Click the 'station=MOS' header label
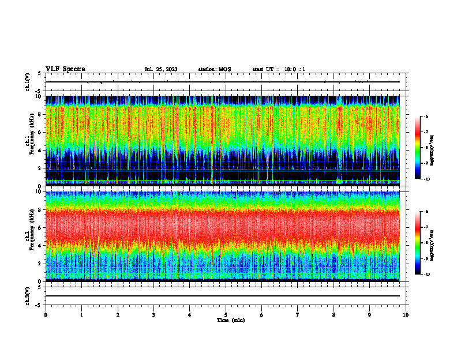The width and height of the screenshot is (457, 353). click(x=215, y=69)
